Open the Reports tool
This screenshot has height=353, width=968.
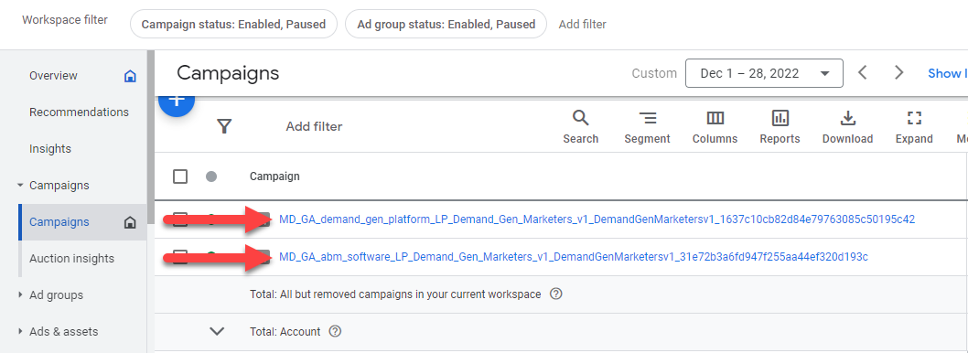click(x=780, y=126)
